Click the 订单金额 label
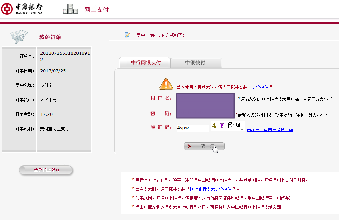This screenshot has height=220, width=339. 25,114
